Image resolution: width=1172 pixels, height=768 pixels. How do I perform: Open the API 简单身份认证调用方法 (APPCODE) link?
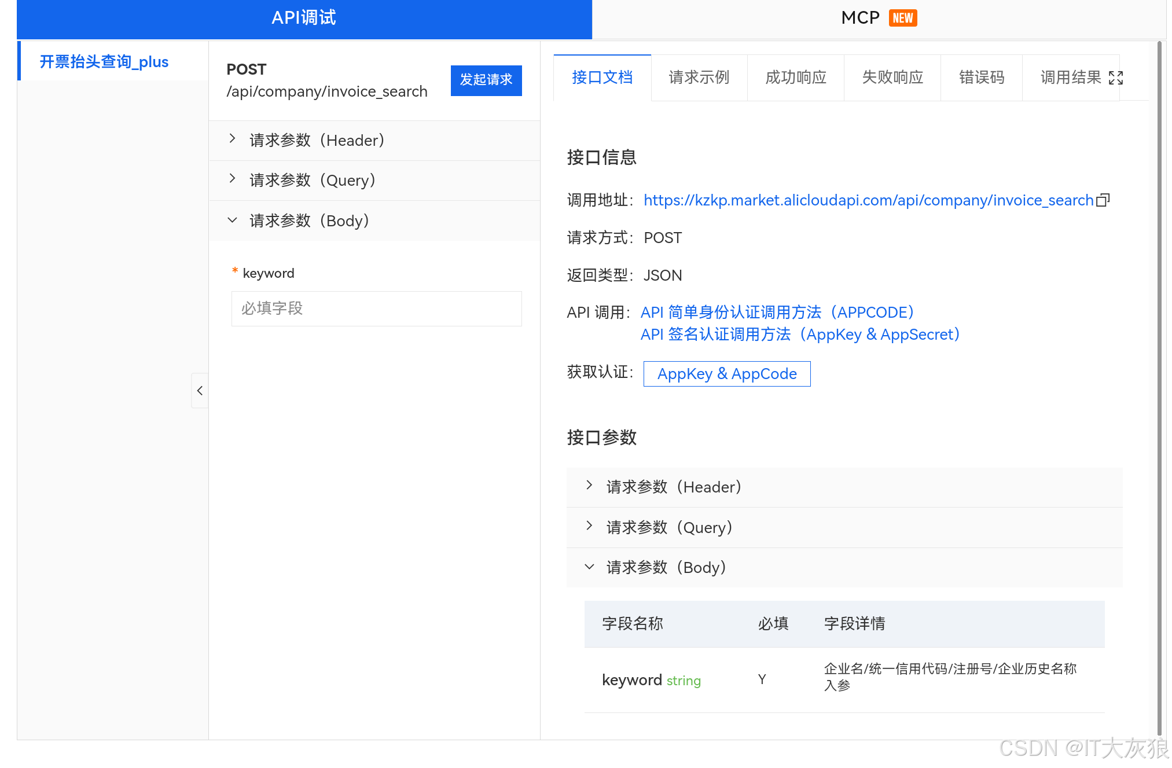tap(777, 313)
